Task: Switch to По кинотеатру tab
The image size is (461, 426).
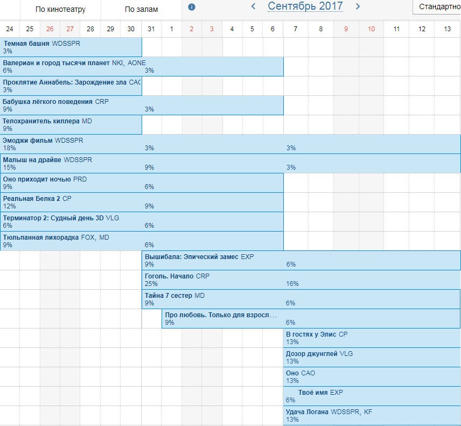Action: [x=60, y=9]
